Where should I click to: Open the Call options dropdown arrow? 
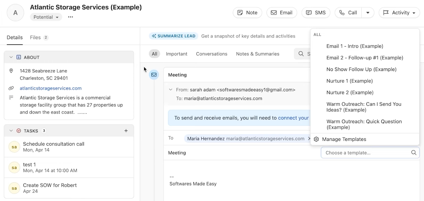click(368, 13)
